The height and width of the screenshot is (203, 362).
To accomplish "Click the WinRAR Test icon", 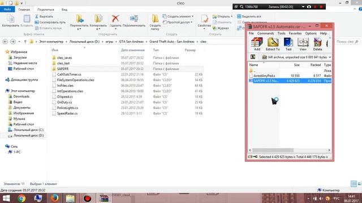I will [288, 43].
